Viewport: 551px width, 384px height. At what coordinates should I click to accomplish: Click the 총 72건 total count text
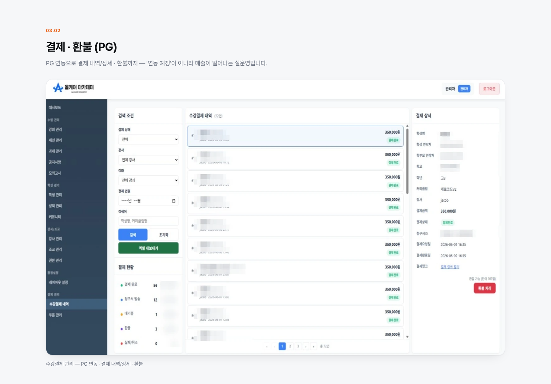tap(324, 347)
